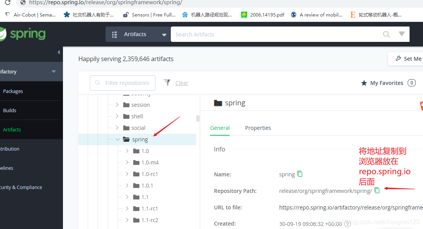The height and width of the screenshot is (229, 423).
Task: Expand the 1.0-rc1 folder chevron
Action: 127,174
